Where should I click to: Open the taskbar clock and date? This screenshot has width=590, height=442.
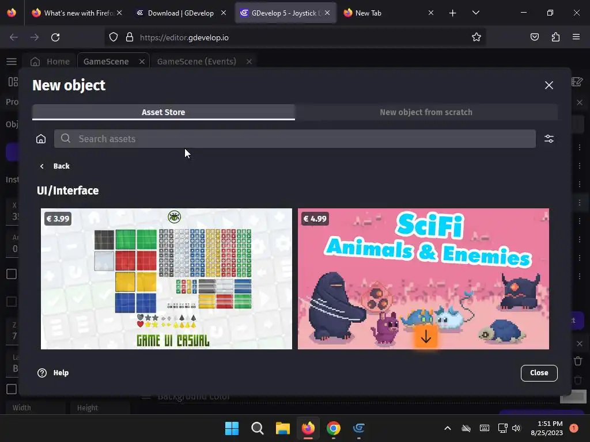point(547,428)
